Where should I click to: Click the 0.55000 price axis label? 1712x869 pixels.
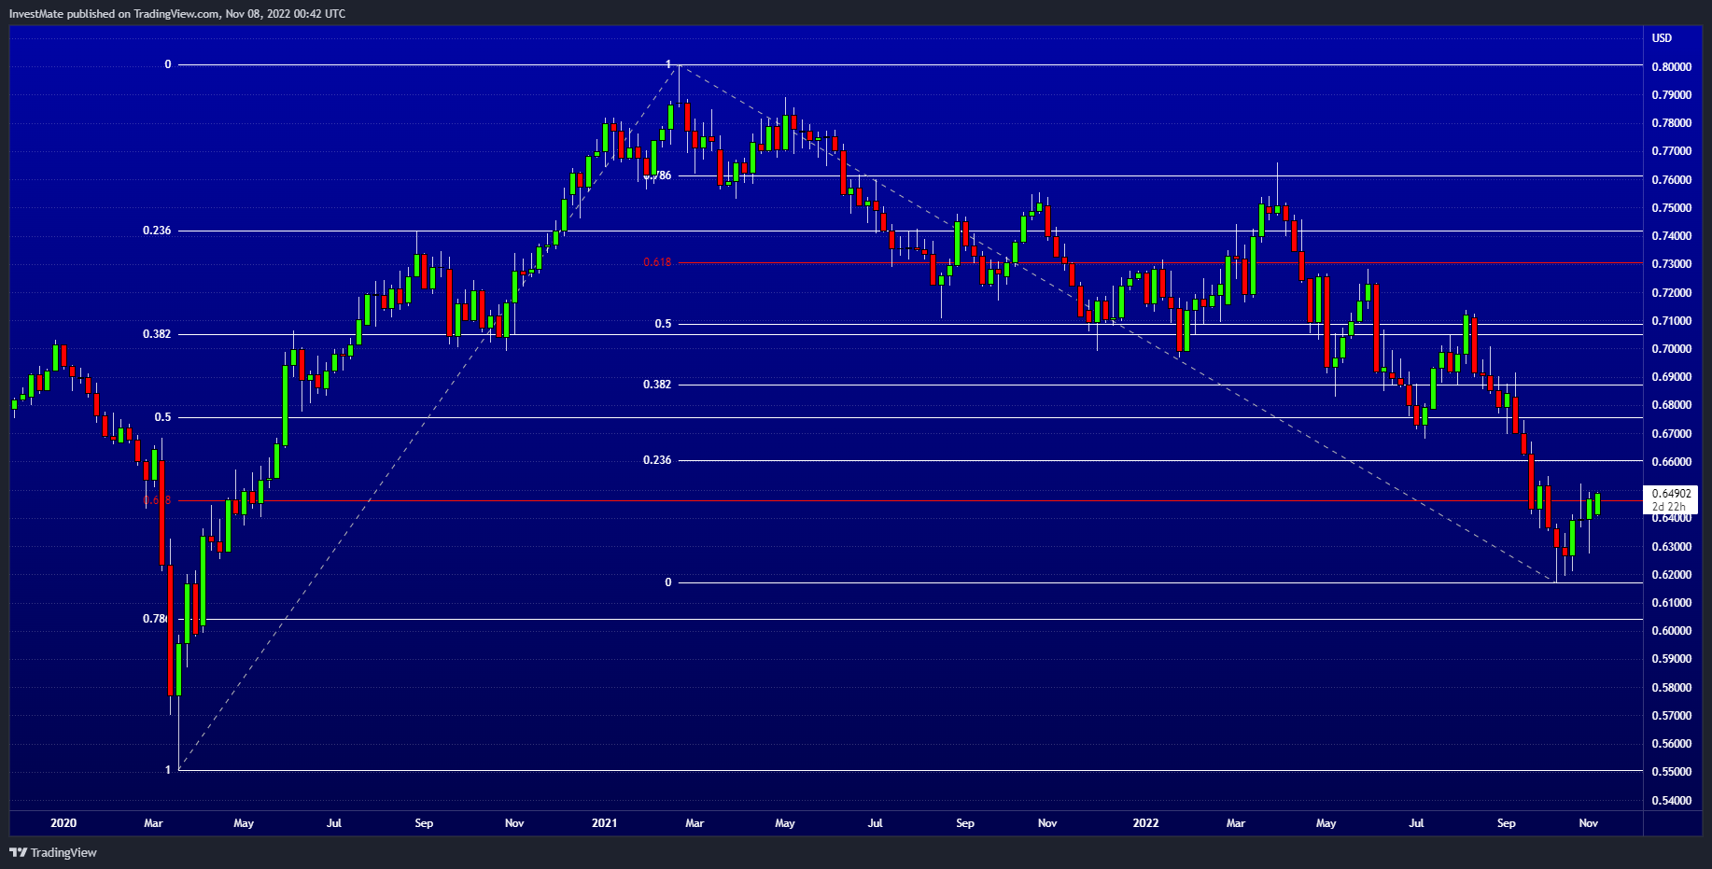coord(1671,772)
